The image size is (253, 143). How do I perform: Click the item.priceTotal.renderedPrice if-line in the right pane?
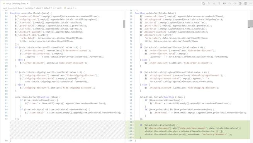(180, 110)
